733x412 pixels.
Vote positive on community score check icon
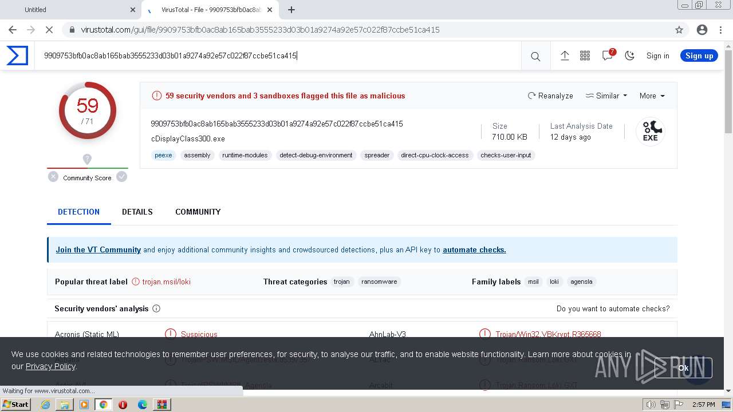click(121, 177)
